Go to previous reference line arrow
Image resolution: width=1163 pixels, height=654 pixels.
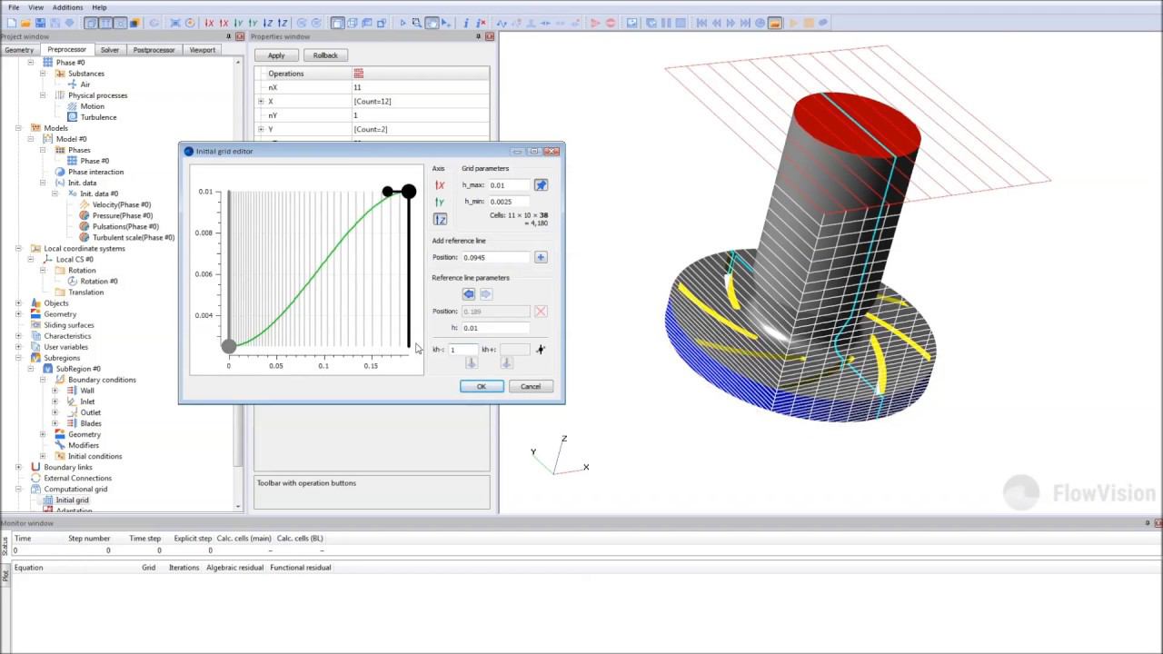(469, 294)
